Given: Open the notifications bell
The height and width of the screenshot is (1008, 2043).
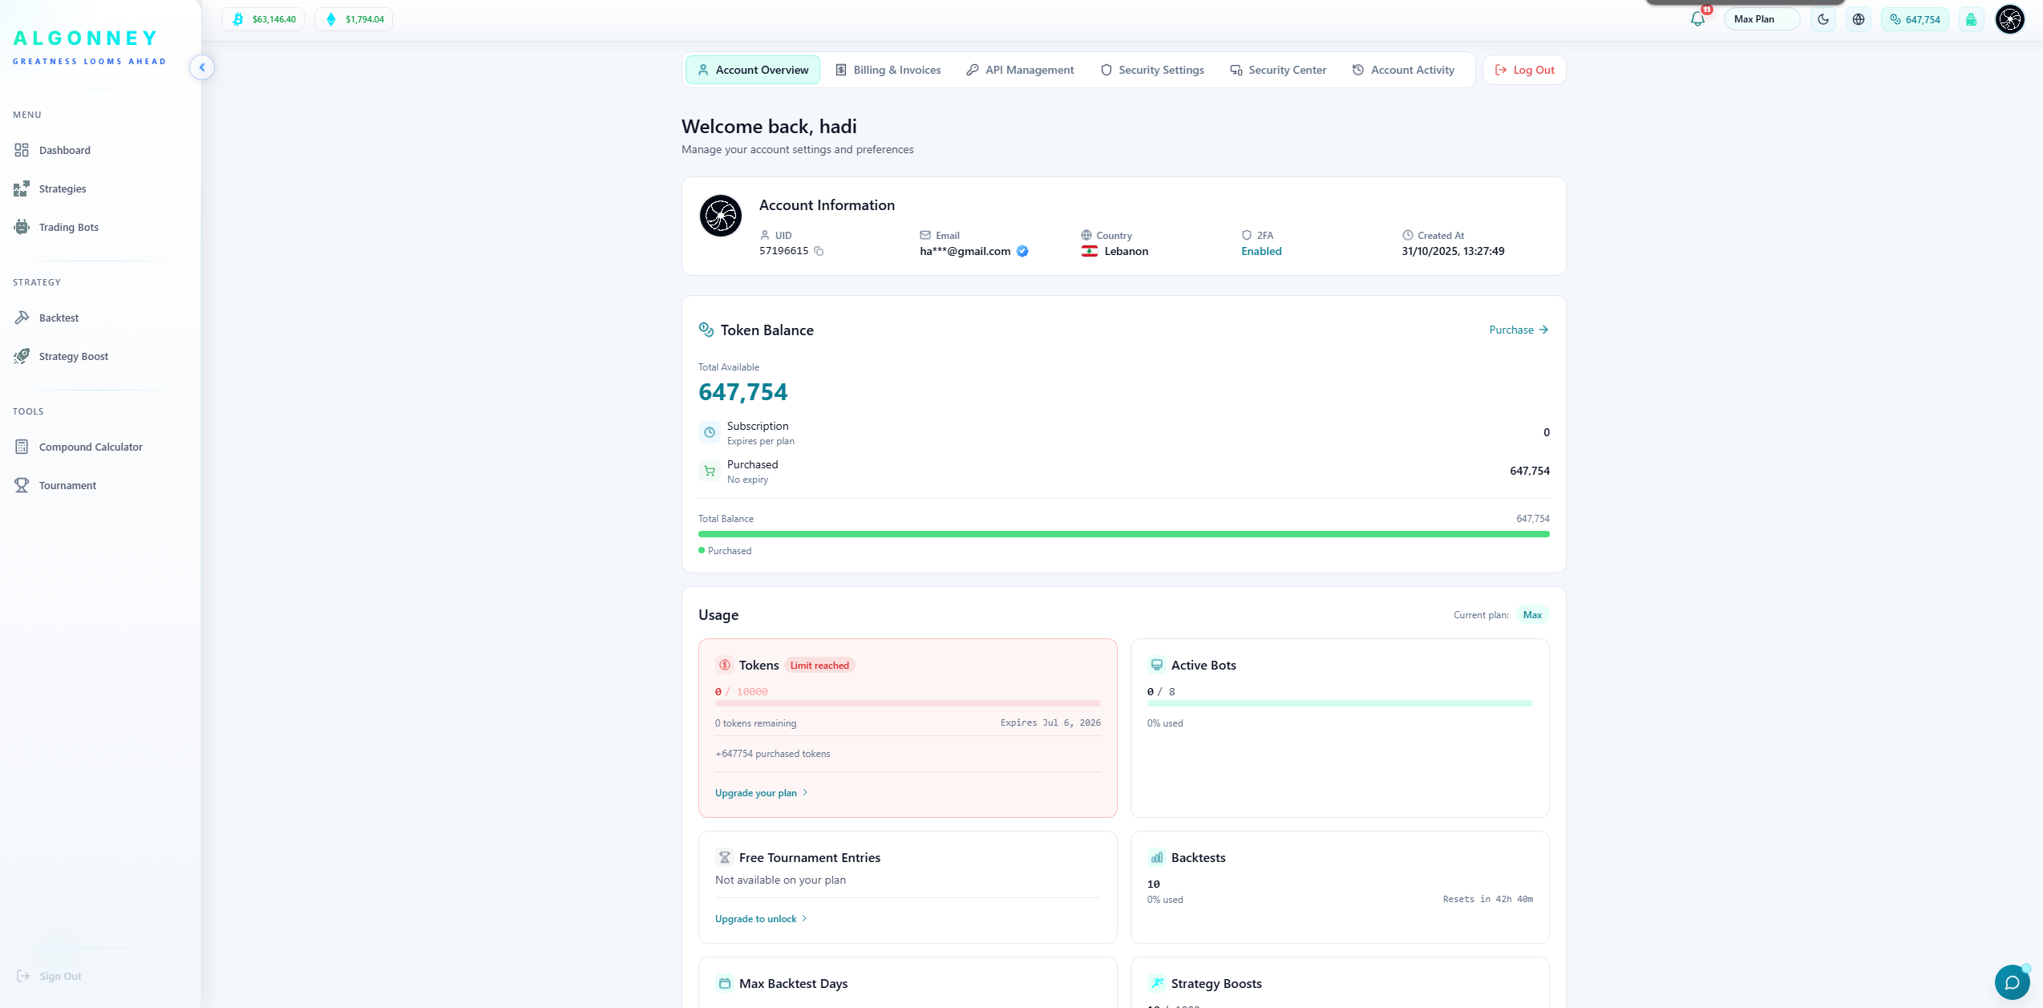Looking at the screenshot, I should 1697,19.
